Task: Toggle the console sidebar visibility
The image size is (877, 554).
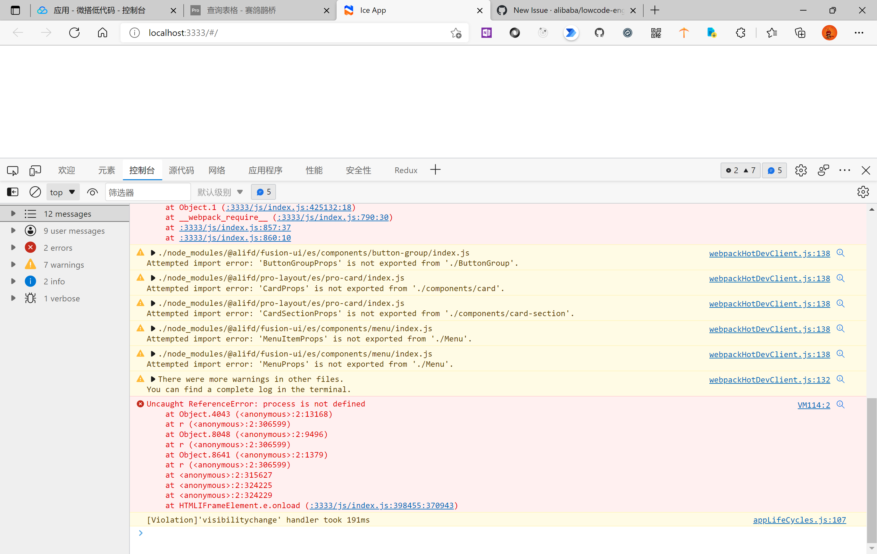Action: click(13, 192)
